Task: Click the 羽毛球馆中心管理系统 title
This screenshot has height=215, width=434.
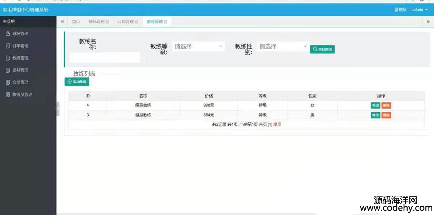Action: point(26,10)
